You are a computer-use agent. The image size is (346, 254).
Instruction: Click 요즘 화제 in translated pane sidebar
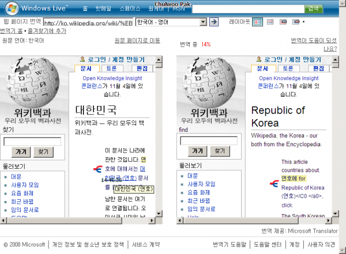pyautogui.click(x=198, y=192)
